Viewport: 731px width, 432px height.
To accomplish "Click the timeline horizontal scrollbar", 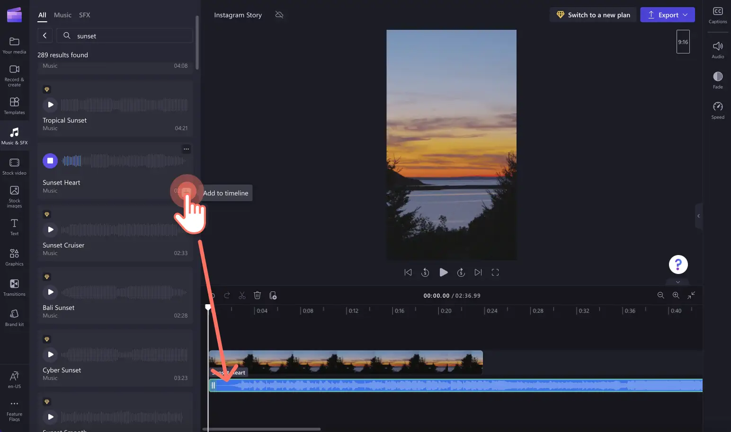I will (x=261, y=429).
